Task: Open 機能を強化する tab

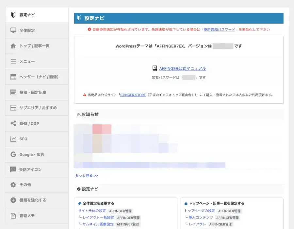Action: [x=37, y=200]
